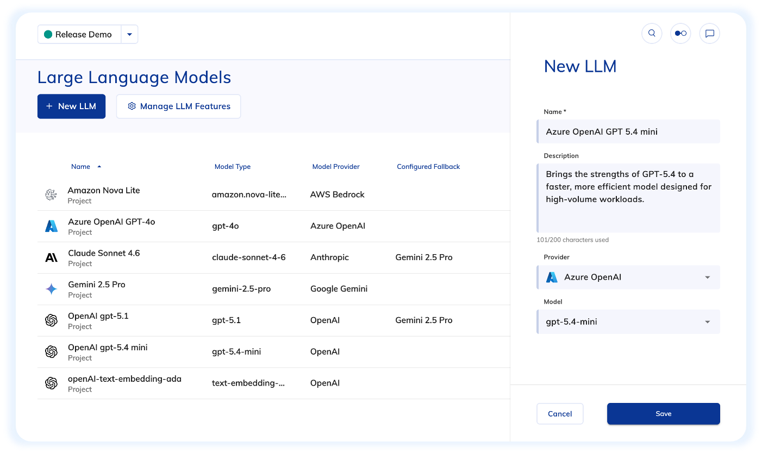Screen dimensions: 762x454
Task: Click the Gemini 2.5 Pro sparkle icon
Action: click(51, 289)
